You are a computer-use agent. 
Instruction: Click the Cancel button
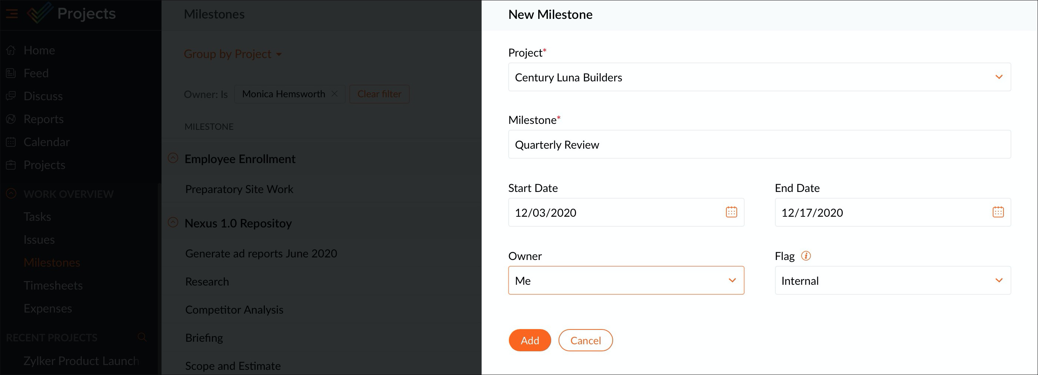click(585, 340)
